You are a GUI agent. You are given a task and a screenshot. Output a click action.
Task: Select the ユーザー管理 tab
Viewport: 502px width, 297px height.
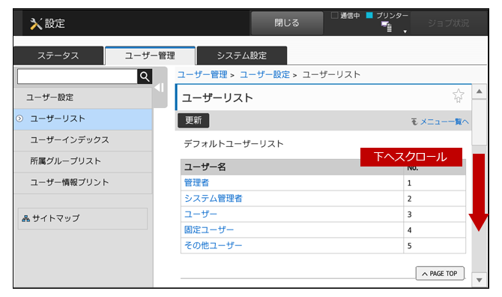[x=150, y=55]
